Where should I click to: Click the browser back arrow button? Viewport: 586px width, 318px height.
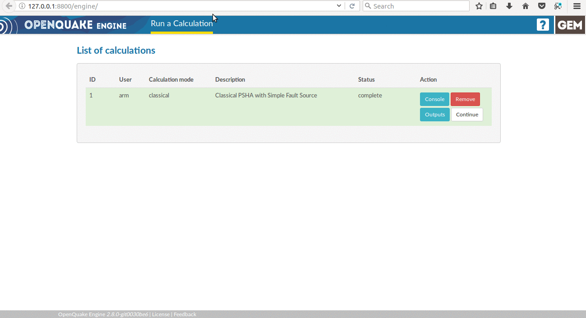point(9,6)
